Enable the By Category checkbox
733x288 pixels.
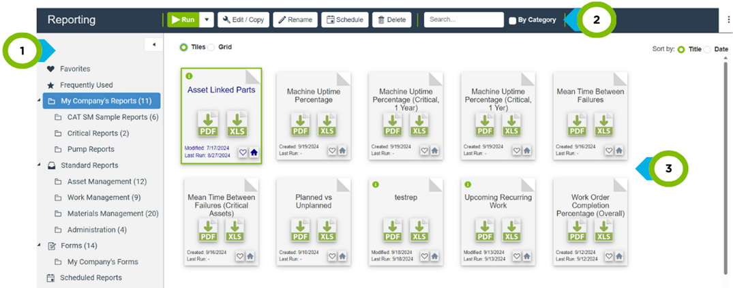click(x=512, y=20)
